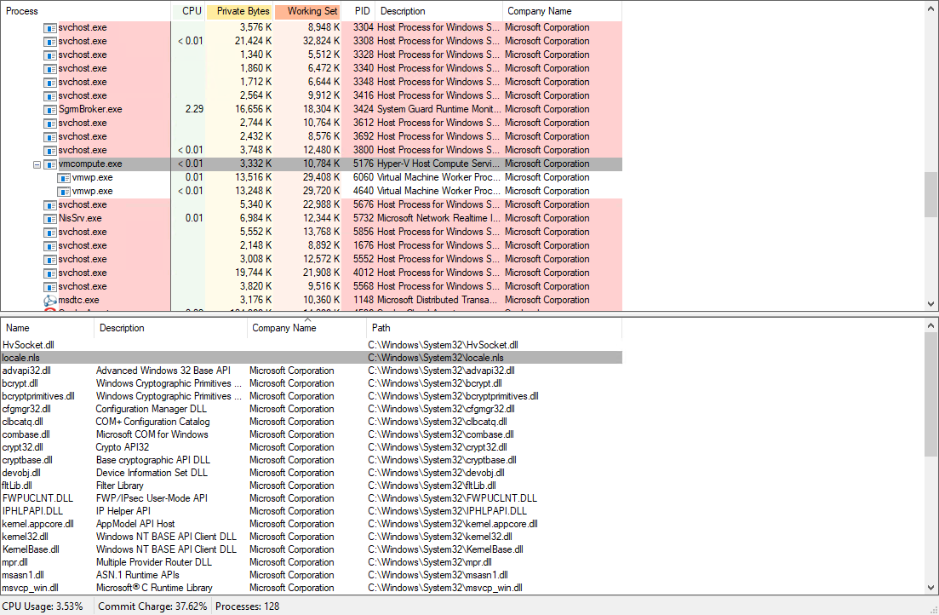Sort by the Process column header
The height and width of the screenshot is (615, 939).
click(86, 11)
